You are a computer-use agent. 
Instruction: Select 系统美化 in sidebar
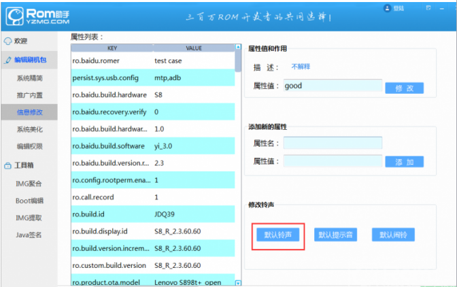coord(29,129)
